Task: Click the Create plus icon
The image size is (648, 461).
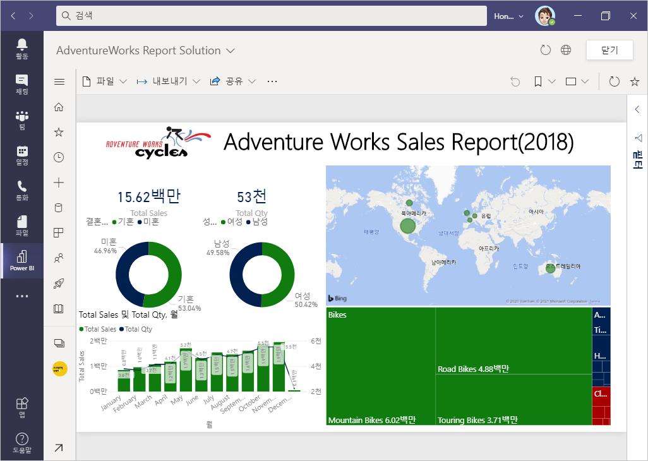Action: (59, 183)
